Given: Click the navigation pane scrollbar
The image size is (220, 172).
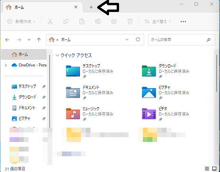Looking at the screenshot, I should pyautogui.click(x=50, y=91).
